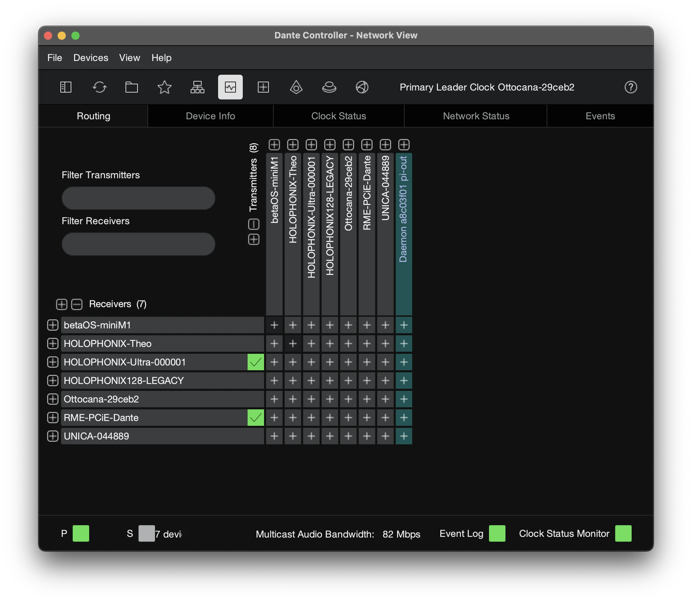Select the Routing tab
Screen dimensions: 692x602
(94, 116)
